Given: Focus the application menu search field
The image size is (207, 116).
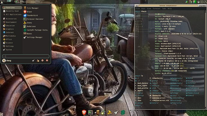Looking at the screenshot, I should coord(26,56).
